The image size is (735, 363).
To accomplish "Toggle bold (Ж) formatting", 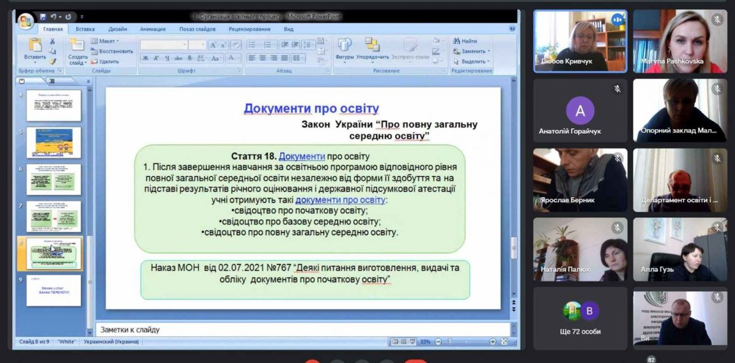I will coord(145,58).
